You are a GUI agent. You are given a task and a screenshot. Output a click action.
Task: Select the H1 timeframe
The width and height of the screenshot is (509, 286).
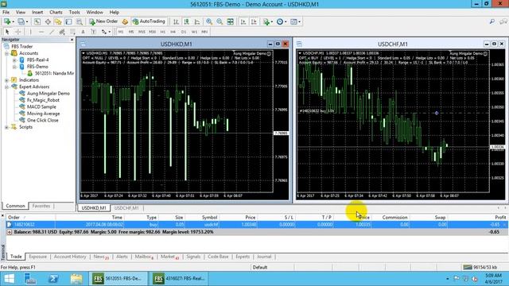pyautogui.click(x=163, y=32)
